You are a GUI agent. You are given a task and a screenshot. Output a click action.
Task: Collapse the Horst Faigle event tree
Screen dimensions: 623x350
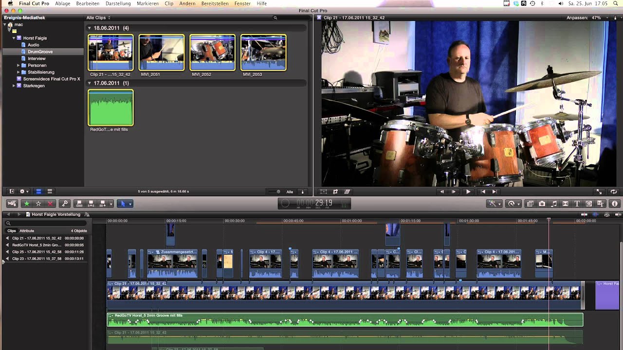(14, 38)
